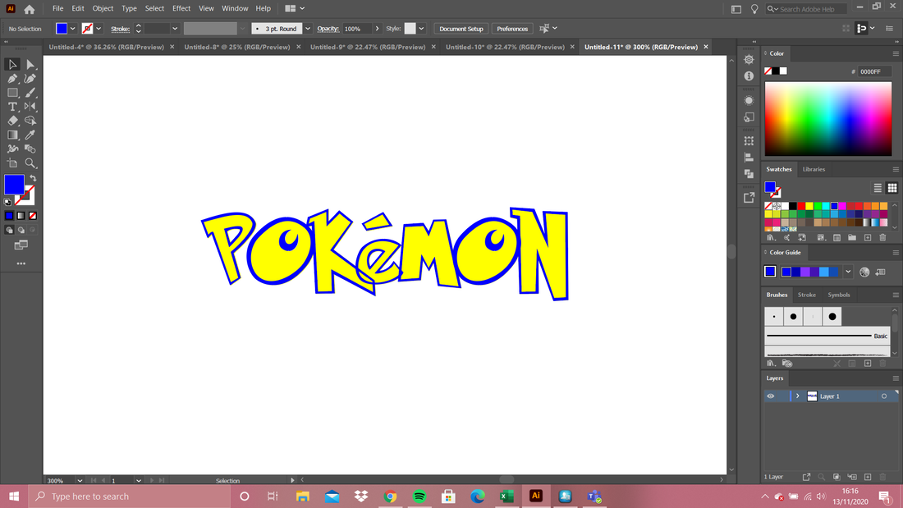Image resolution: width=903 pixels, height=508 pixels.
Task: Switch to Libraries panel tab
Action: click(x=814, y=169)
